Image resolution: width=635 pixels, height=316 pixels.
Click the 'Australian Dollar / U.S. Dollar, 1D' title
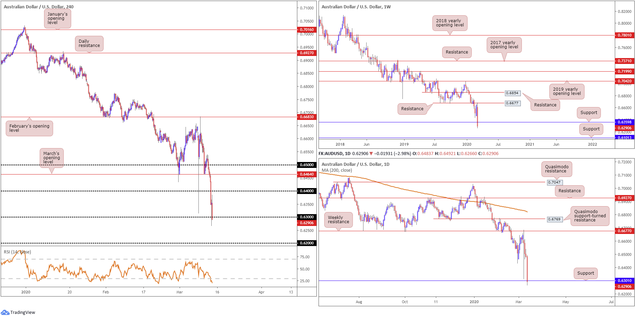(x=355, y=164)
